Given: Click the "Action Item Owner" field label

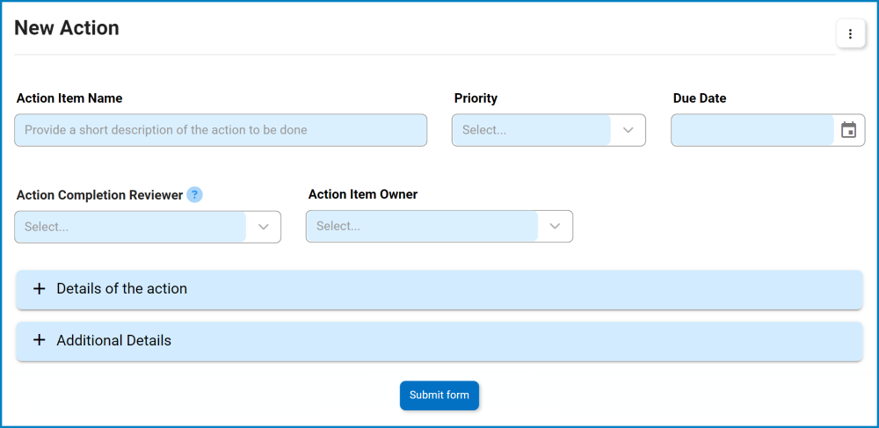Looking at the screenshot, I should [363, 194].
